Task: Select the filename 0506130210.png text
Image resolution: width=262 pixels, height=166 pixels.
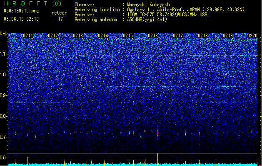Action: click(x=21, y=11)
